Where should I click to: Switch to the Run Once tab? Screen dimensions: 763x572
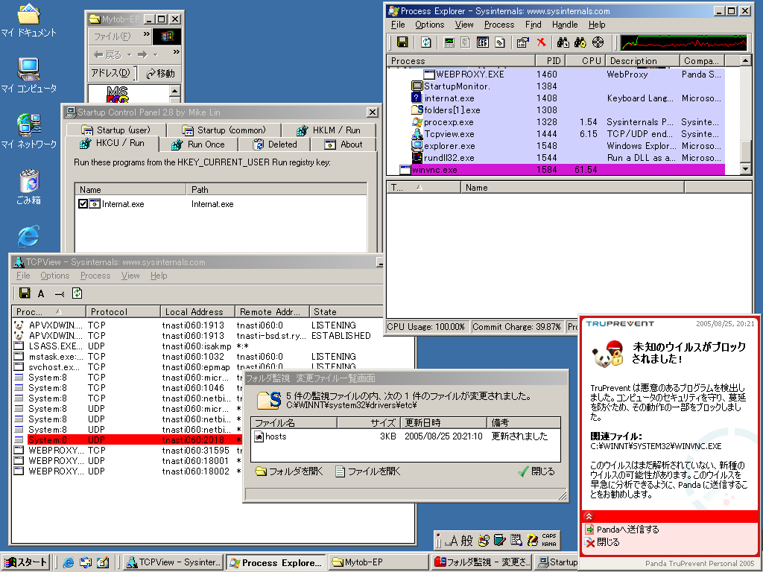[198, 144]
